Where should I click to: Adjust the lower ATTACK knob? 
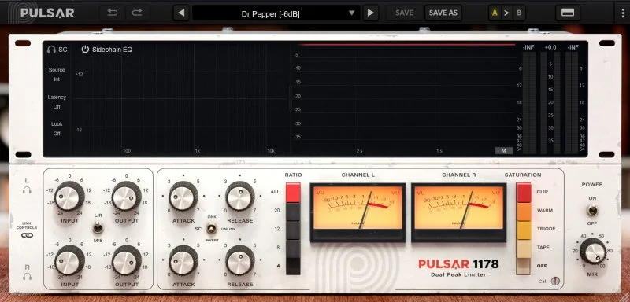(183, 260)
